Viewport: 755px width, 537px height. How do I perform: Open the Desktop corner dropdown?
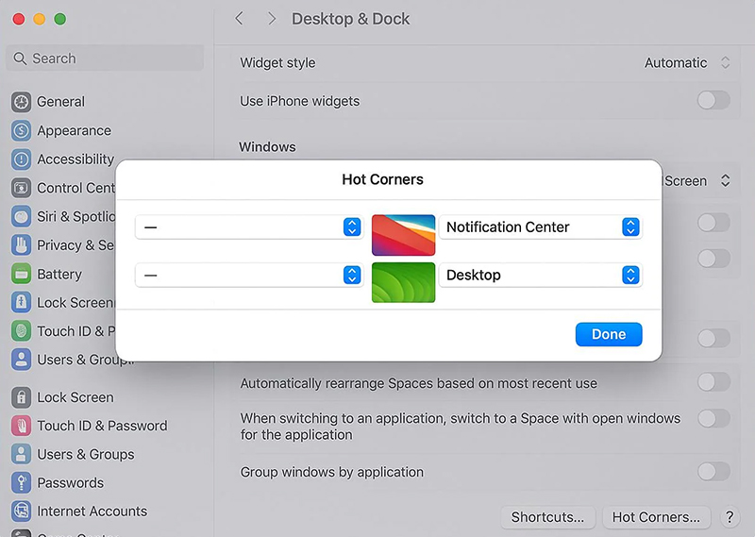(541, 275)
